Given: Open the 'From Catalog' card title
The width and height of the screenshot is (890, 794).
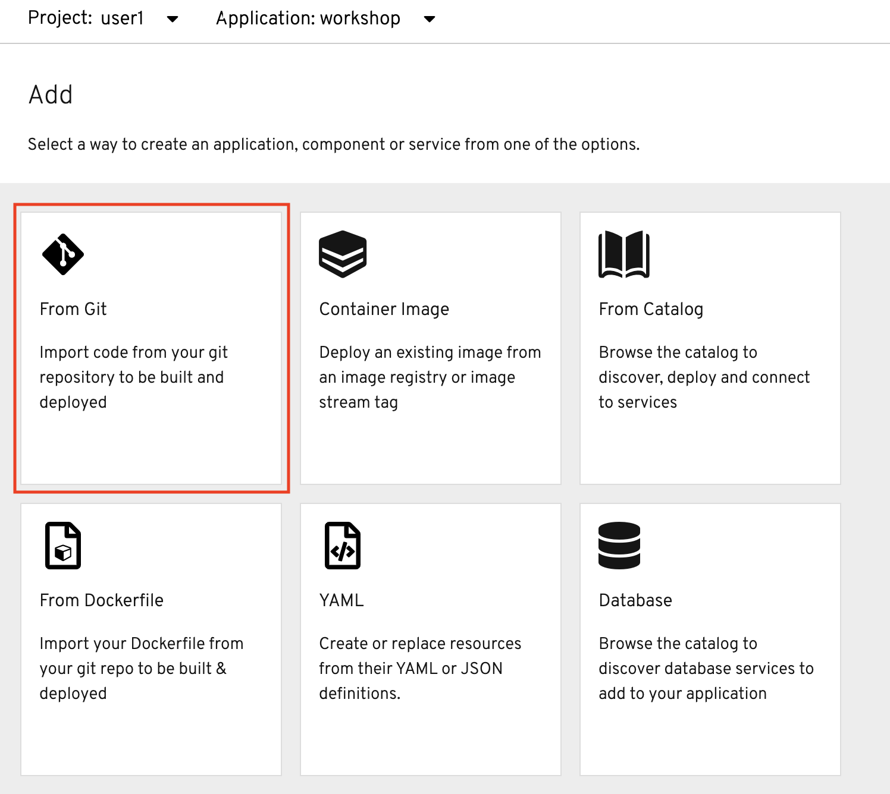Looking at the screenshot, I should point(651,309).
